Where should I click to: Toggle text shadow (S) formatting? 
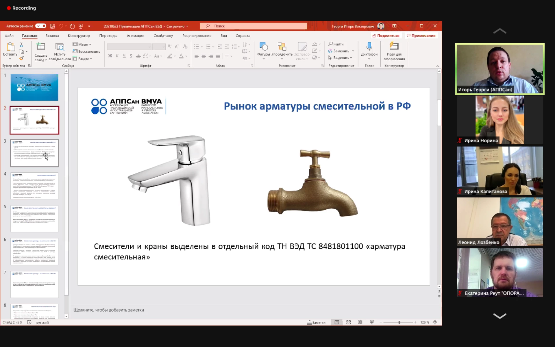point(131,56)
